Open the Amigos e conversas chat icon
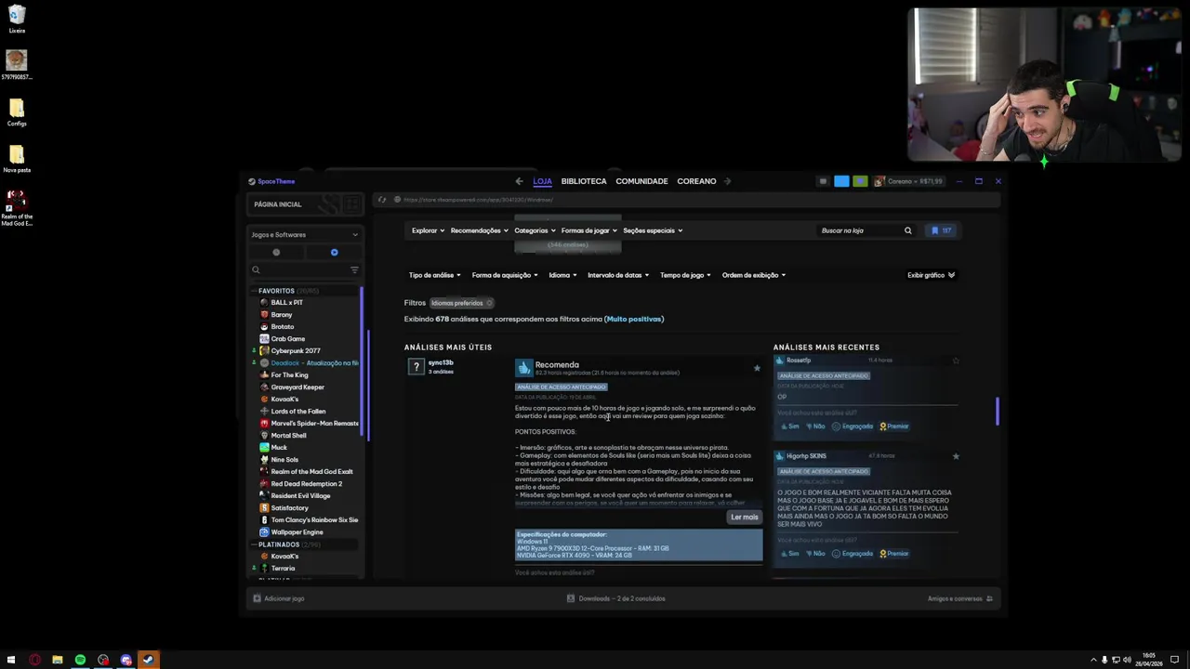The height and width of the screenshot is (669, 1190). [x=989, y=598]
